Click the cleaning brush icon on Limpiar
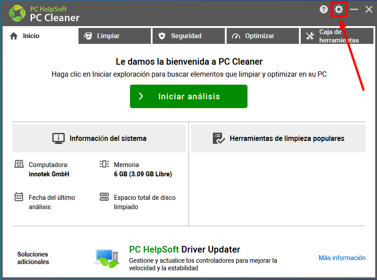This screenshot has height=280, width=377. click(x=88, y=36)
